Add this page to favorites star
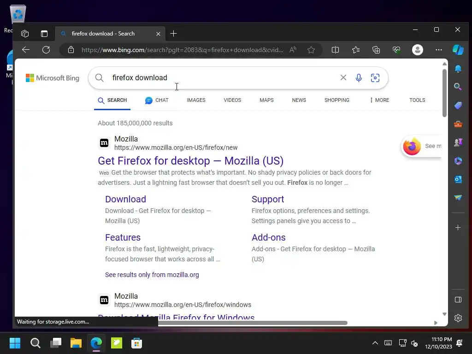The width and height of the screenshot is (472, 354). pos(311,50)
